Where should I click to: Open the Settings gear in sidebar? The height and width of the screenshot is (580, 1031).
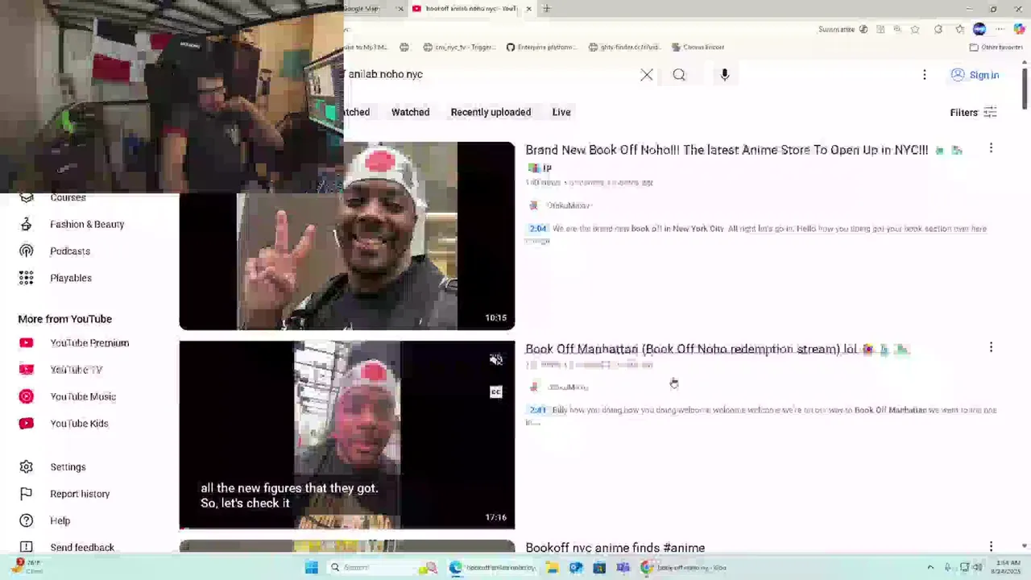click(x=27, y=467)
